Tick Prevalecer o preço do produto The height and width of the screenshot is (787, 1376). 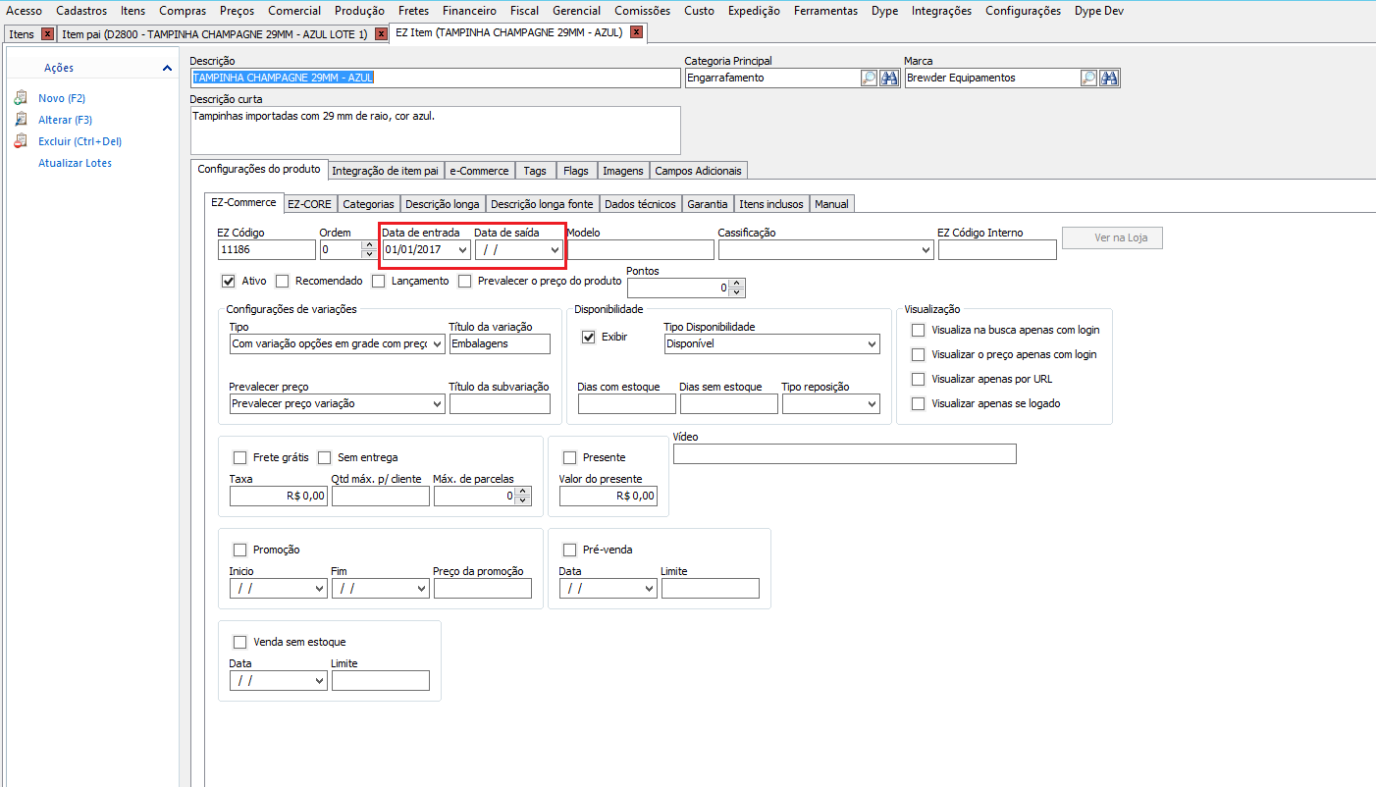tap(465, 282)
